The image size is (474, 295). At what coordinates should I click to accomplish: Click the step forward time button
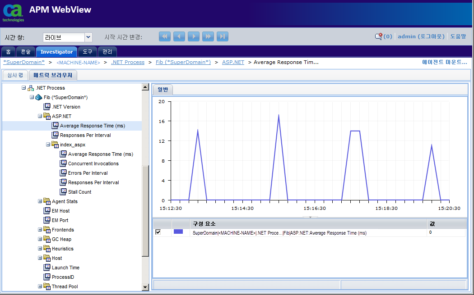[194, 36]
